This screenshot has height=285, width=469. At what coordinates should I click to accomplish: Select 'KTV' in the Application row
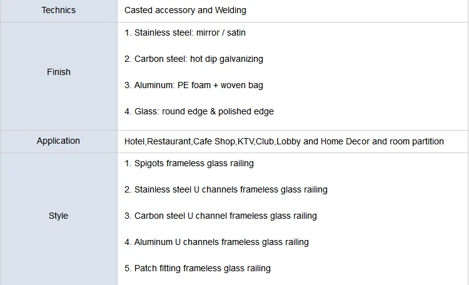pos(246,141)
